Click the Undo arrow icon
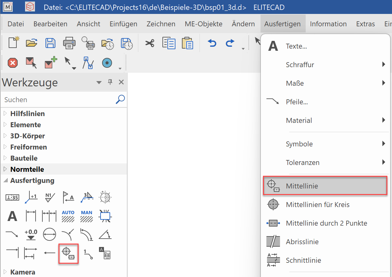 [212, 43]
